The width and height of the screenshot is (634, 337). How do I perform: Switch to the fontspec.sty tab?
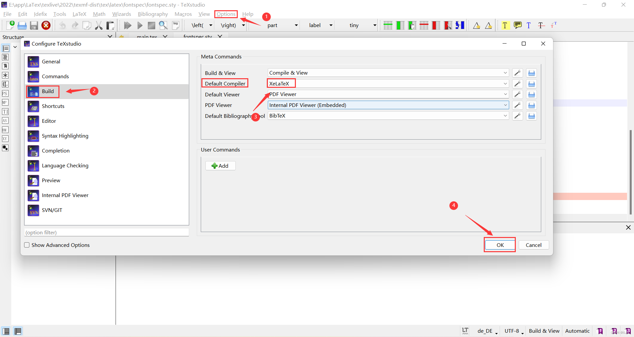(198, 36)
